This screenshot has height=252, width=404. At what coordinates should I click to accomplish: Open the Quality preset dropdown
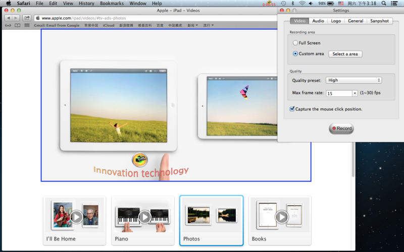point(353,80)
